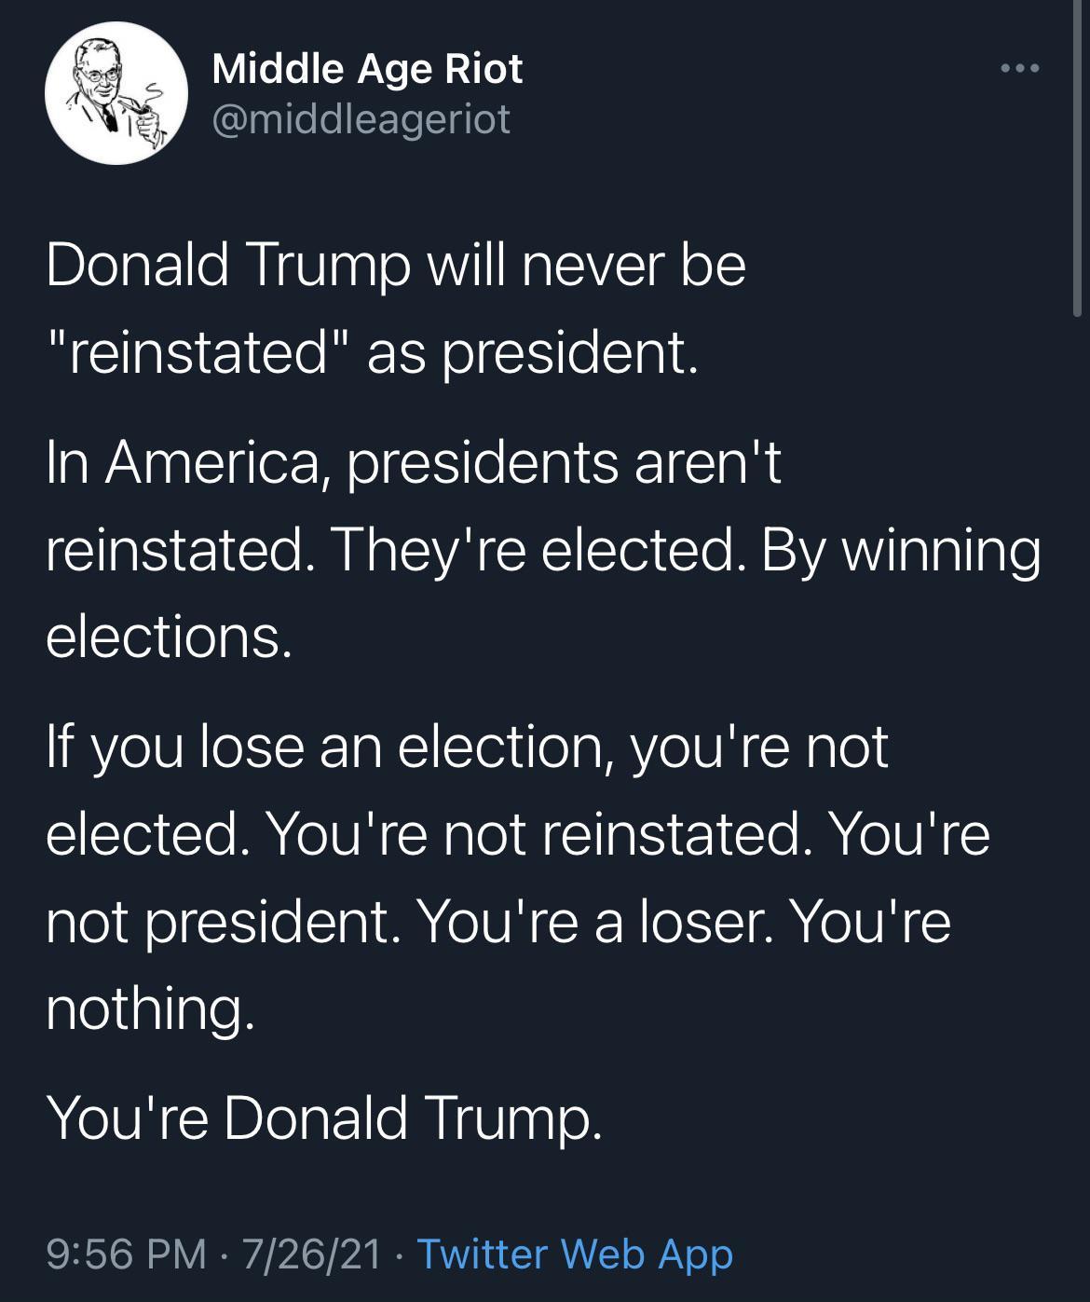Click the word "nothing."

coord(150,1009)
